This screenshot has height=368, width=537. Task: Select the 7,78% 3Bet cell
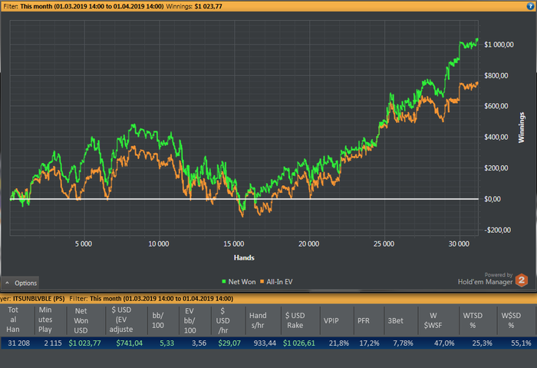coord(403,343)
